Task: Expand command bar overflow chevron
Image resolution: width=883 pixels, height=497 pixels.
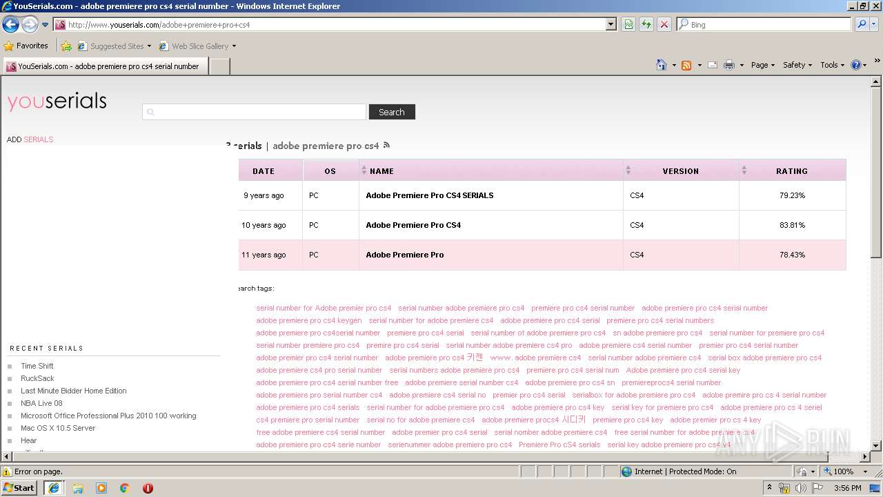Action: tap(877, 62)
